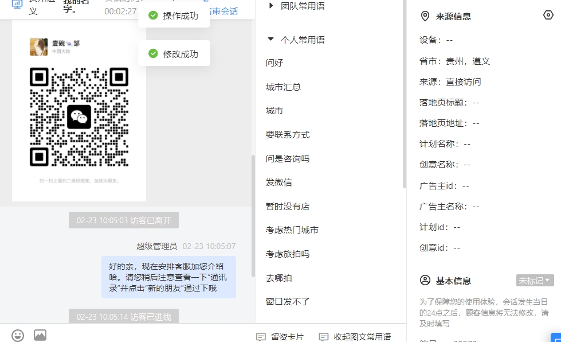Click the send image icon
Viewport: 561px width, 342px height.
tap(40, 335)
